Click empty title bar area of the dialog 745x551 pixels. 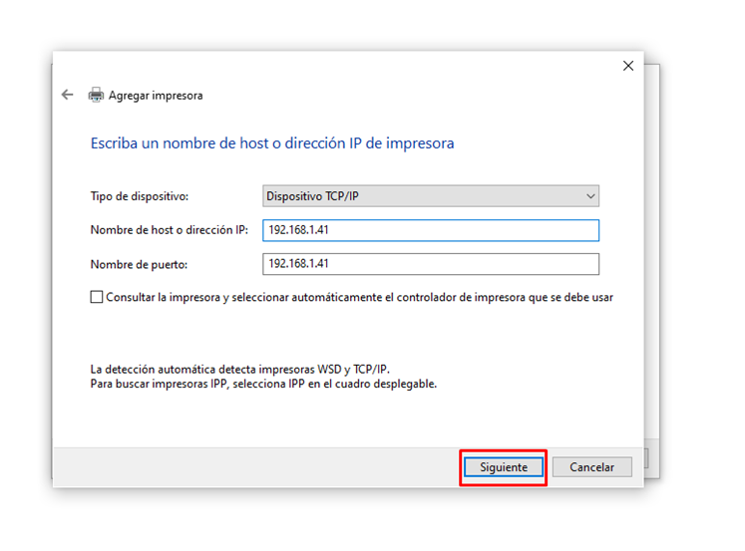pos(349,66)
